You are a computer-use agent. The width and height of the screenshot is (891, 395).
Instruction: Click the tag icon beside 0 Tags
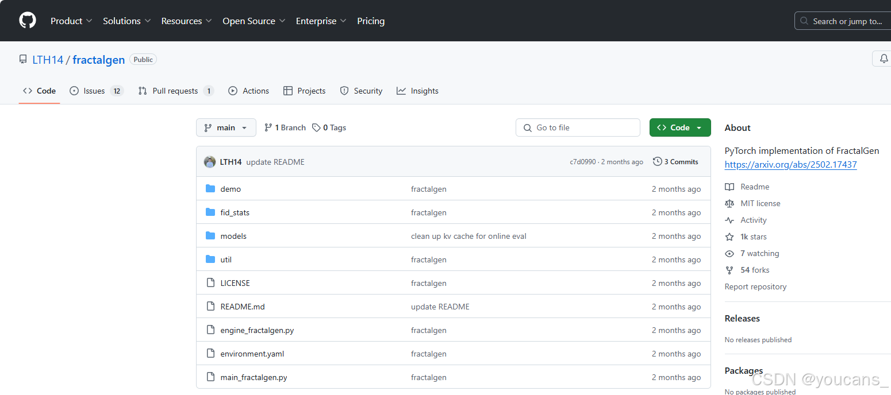(x=316, y=127)
